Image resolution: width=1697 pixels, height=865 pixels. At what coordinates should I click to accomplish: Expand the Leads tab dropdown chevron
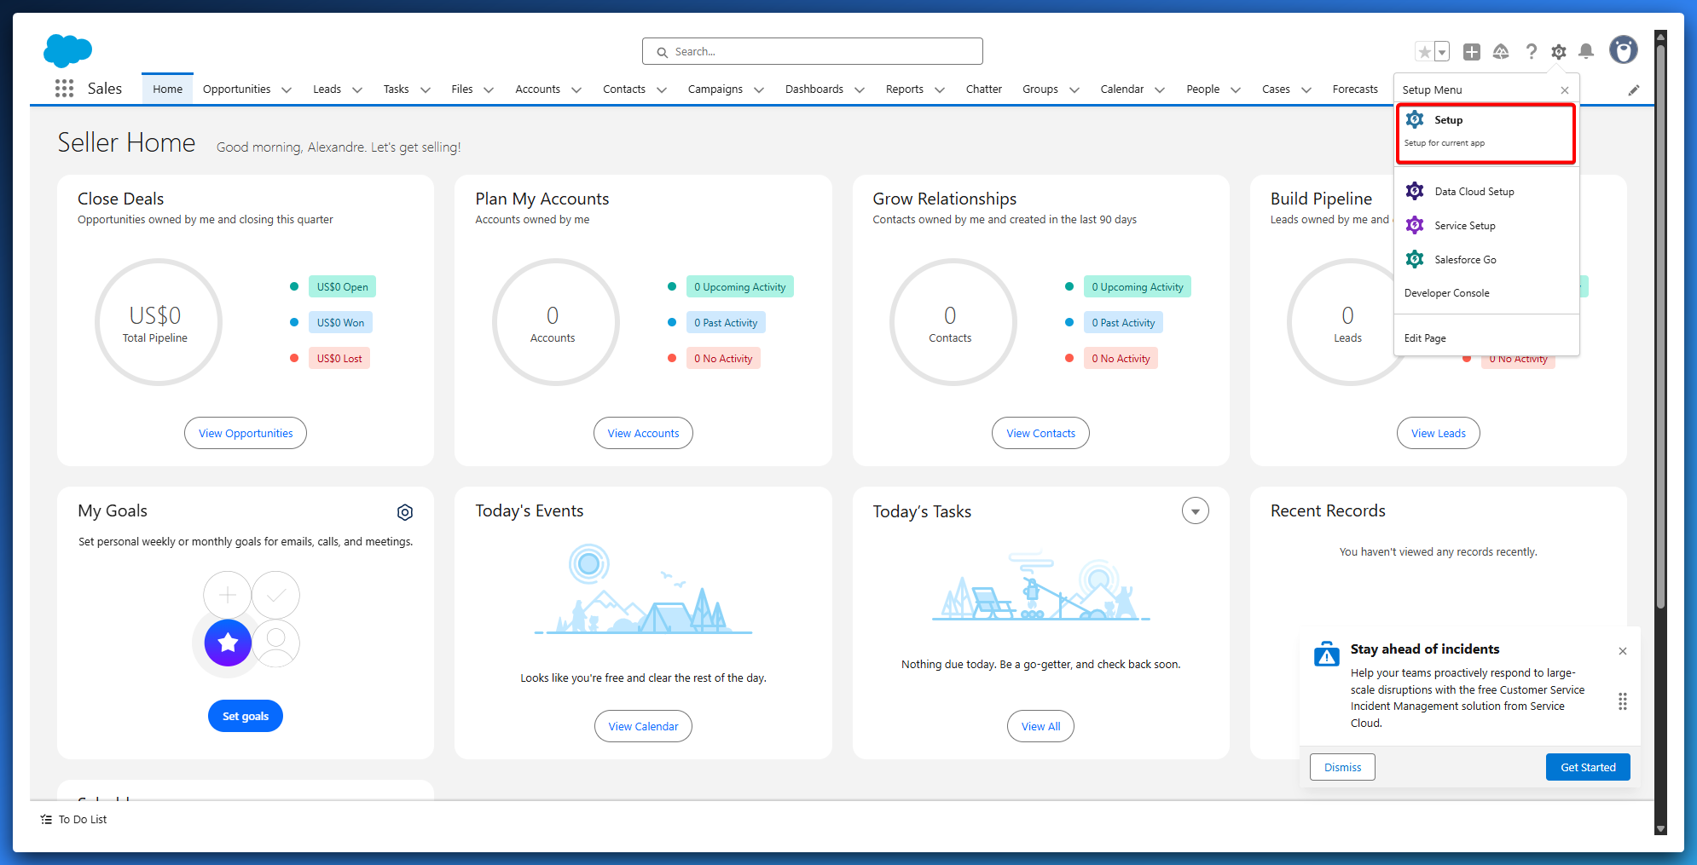pyautogui.click(x=357, y=89)
